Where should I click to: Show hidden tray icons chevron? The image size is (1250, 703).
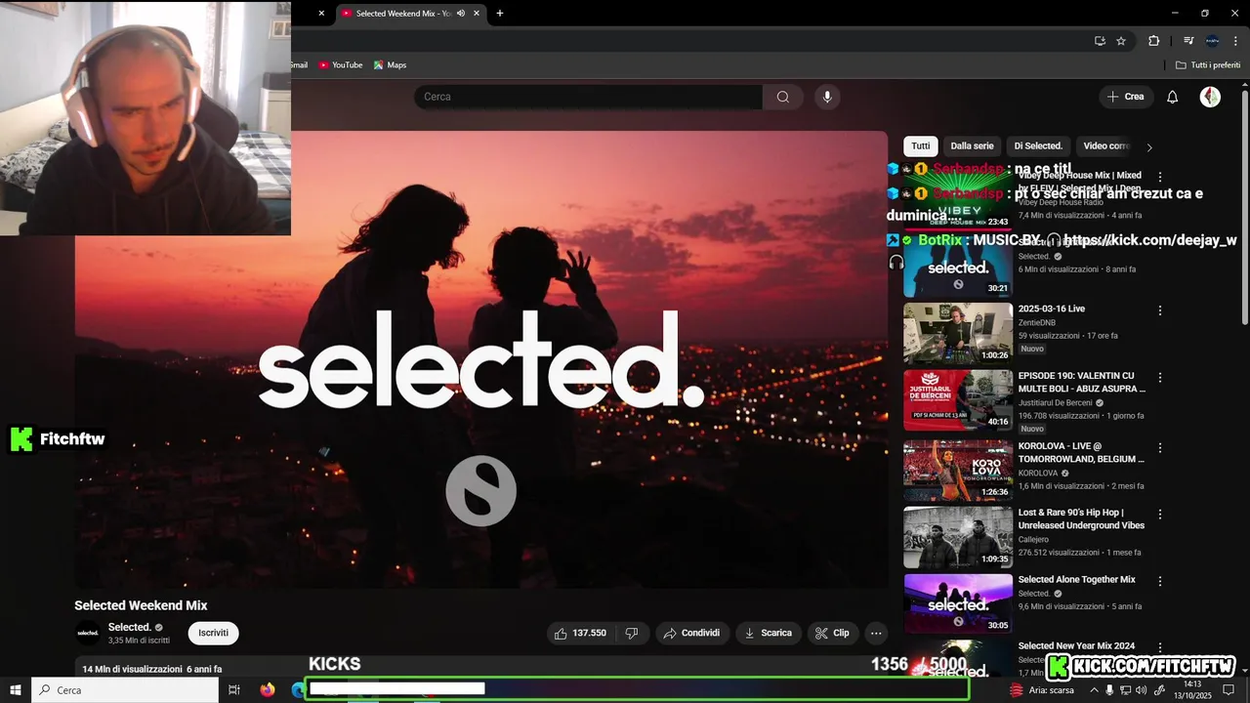click(x=1094, y=690)
